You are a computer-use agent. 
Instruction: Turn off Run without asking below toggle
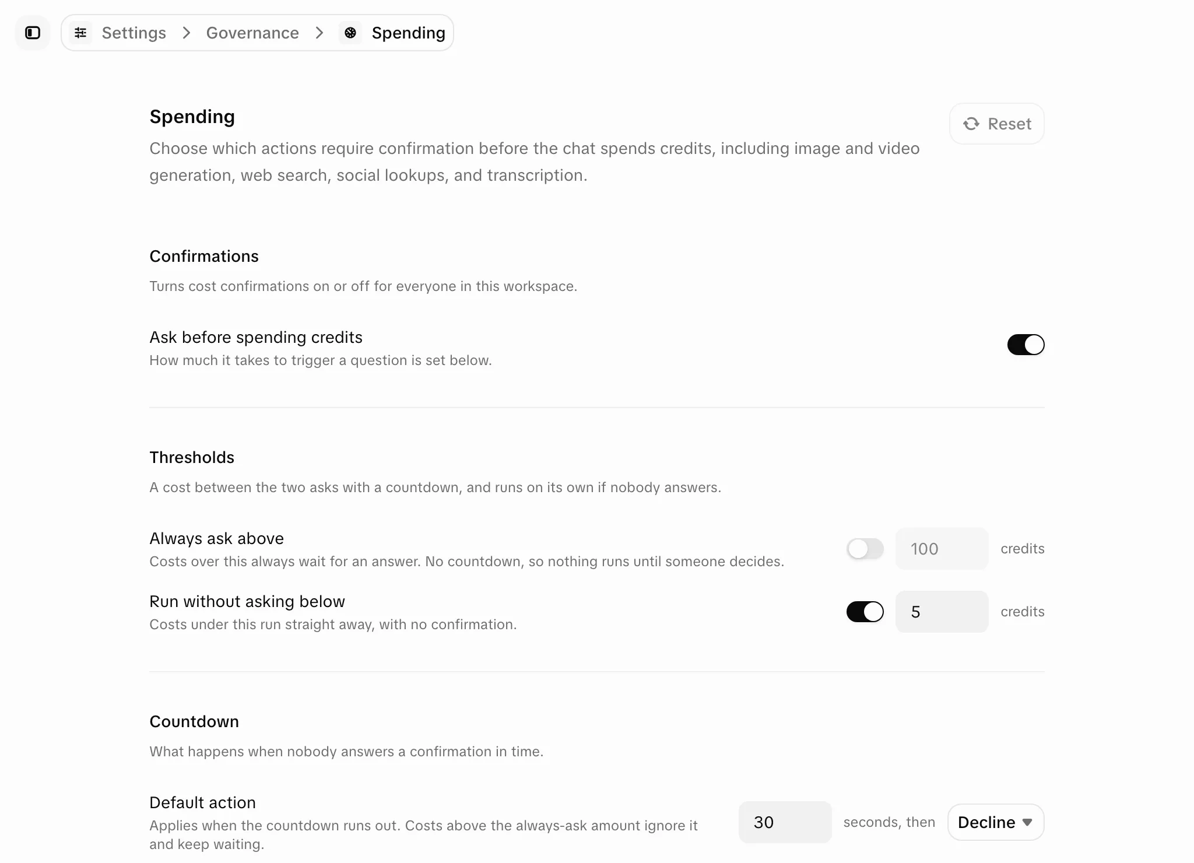click(x=865, y=612)
